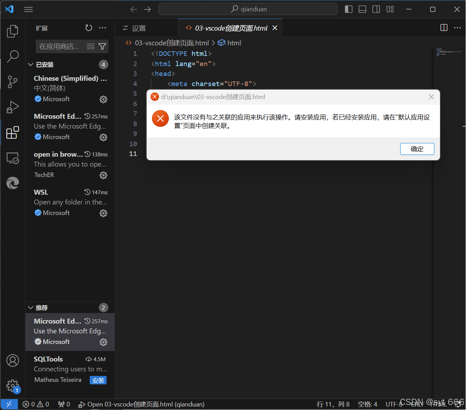Image resolution: width=466 pixels, height=410 pixels.
Task: Customize layout from title bar
Action: [x=390, y=9]
